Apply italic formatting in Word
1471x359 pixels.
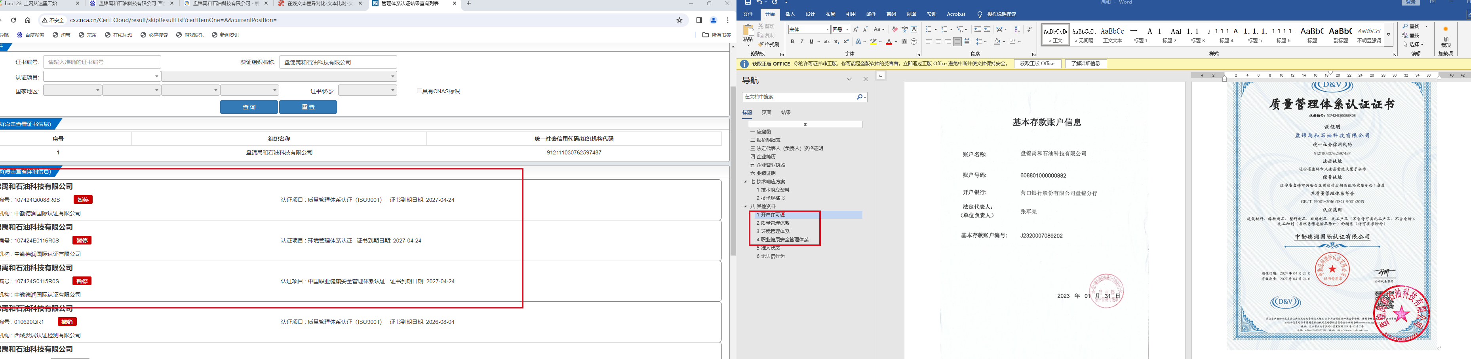coord(802,41)
